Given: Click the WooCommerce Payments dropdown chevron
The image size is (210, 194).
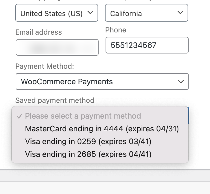Looking at the screenshot, I should pyautogui.click(x=181, y=82).
